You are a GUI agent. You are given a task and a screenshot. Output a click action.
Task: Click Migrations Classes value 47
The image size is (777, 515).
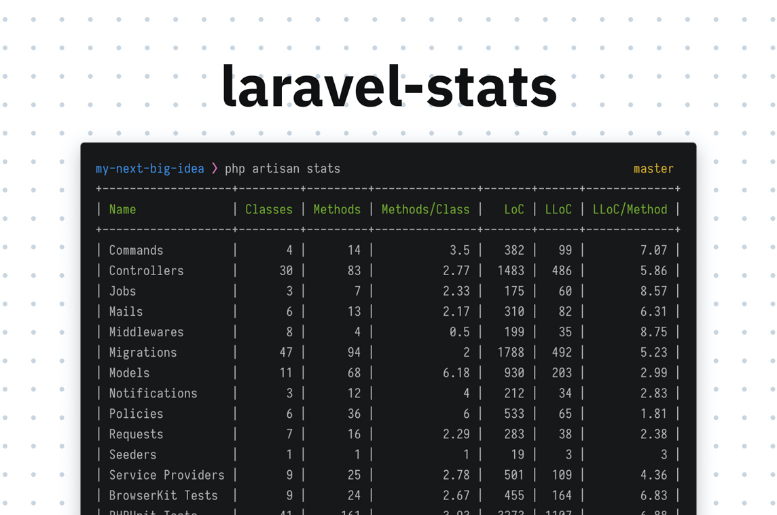286,353
